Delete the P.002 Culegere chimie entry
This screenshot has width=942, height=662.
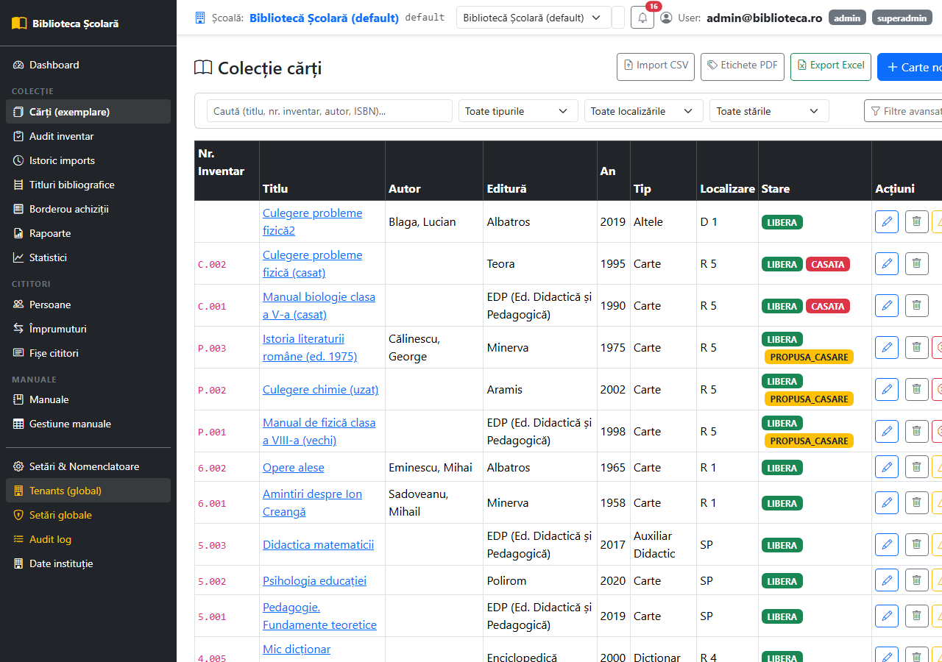pos(916,389)
